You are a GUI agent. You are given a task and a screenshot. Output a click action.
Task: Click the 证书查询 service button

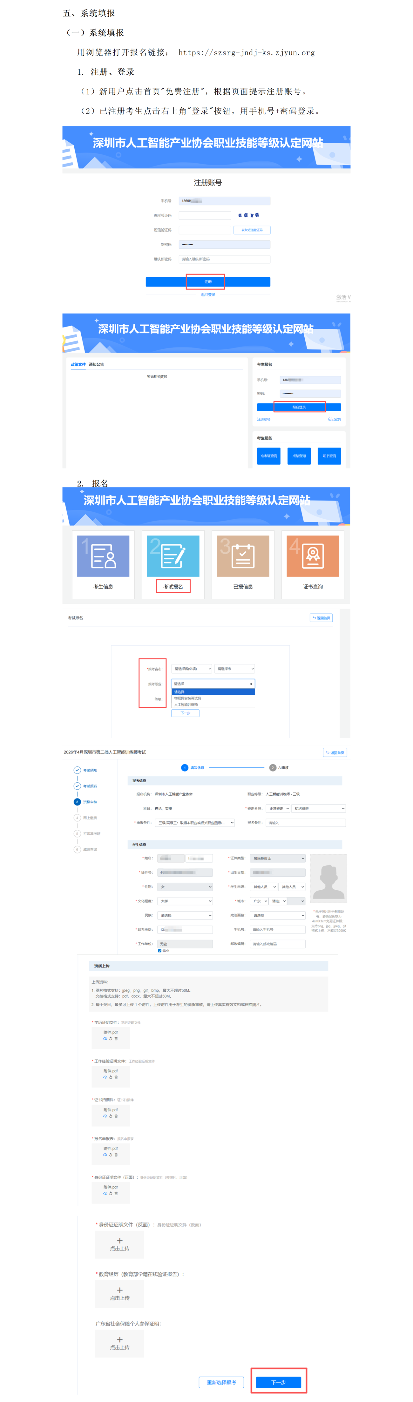[329, 456]
